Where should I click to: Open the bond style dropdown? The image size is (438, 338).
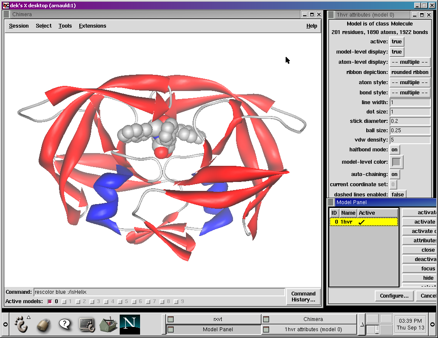tap(410, 93)
